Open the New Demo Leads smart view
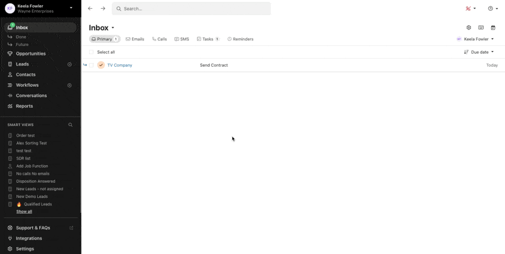The image size is (505, 254). point(32,197)
